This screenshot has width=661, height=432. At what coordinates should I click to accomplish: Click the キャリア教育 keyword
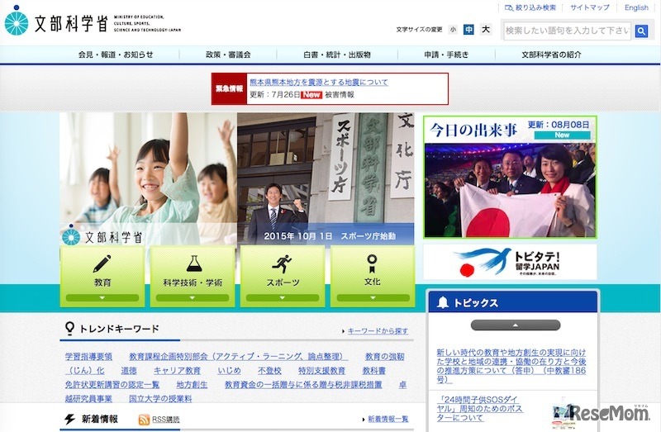[177, 371]
